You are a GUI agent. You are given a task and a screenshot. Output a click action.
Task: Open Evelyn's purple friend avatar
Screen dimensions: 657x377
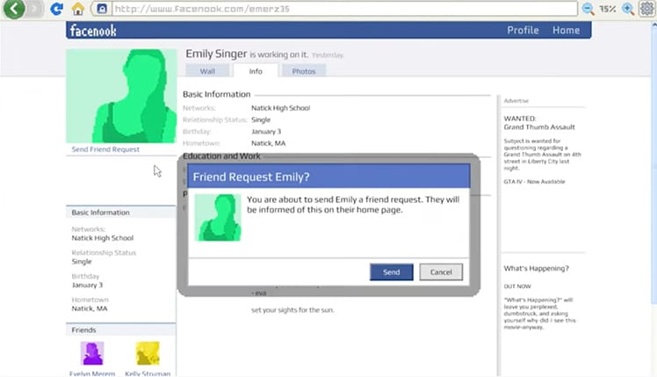pyautogui.click(x=92, y=353)
